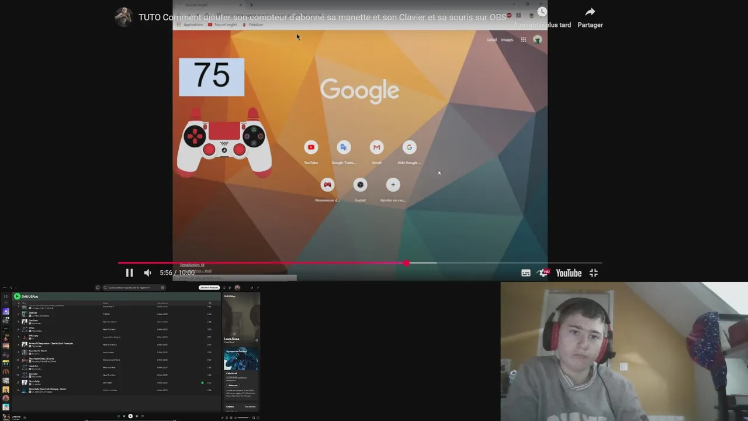Skip to next track in Spotify
The image size is (748, 421).
(137, 416)
